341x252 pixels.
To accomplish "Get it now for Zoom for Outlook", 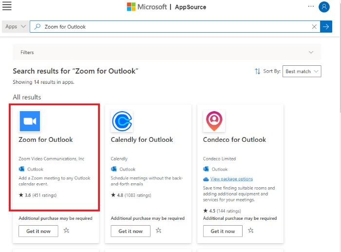I will click(38, 231).
